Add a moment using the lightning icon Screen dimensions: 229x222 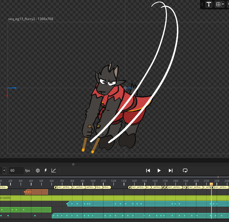tap(46, 171)
